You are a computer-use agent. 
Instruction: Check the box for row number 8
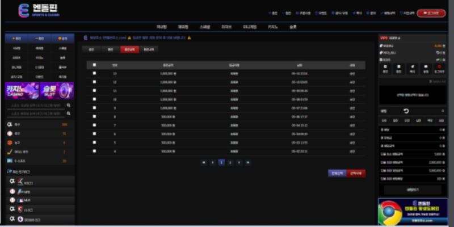(x=94, y=116)
